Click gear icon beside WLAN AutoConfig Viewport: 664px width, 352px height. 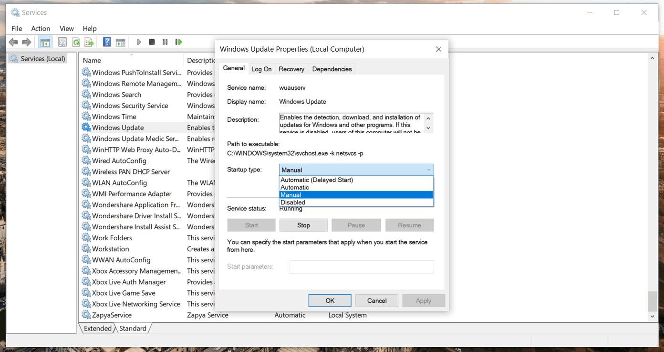point(86,182)
